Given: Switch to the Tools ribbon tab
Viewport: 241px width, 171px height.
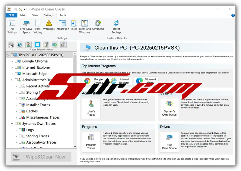Looking at the screenshot, I should tap(63, 15).
